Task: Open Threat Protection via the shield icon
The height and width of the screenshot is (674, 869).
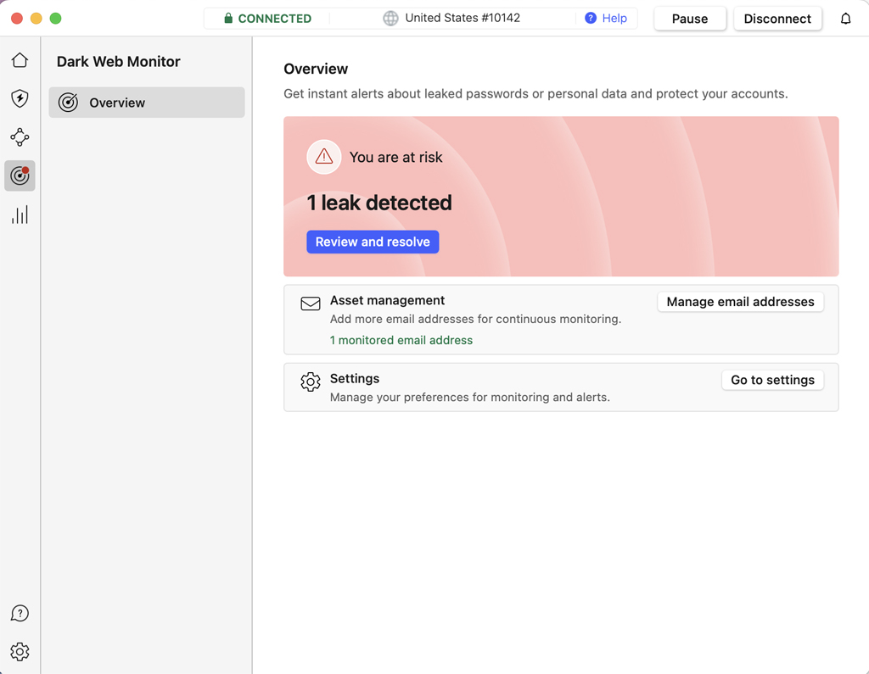Action: click(x=20, y=98)
